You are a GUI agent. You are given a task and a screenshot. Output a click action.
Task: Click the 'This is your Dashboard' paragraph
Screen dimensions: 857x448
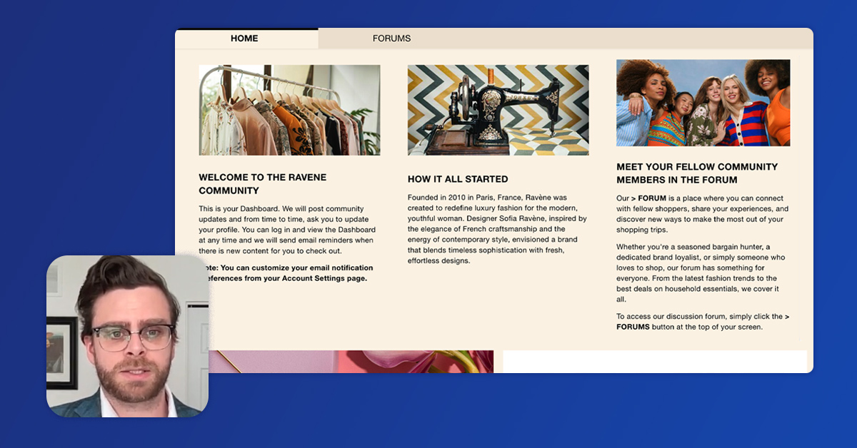coord(288,230)
